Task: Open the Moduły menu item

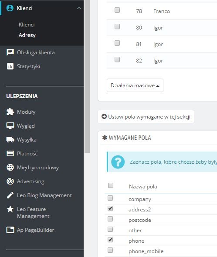Action: click(x=26, y=112)
